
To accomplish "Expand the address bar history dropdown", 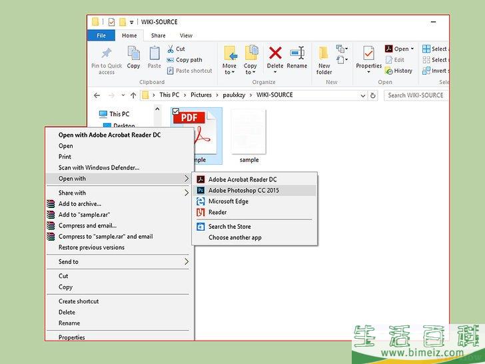I will (x=363, y=95).
